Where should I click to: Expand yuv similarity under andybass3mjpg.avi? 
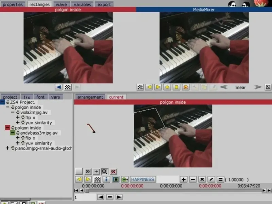pyautogui.click(x=18, y=143)
